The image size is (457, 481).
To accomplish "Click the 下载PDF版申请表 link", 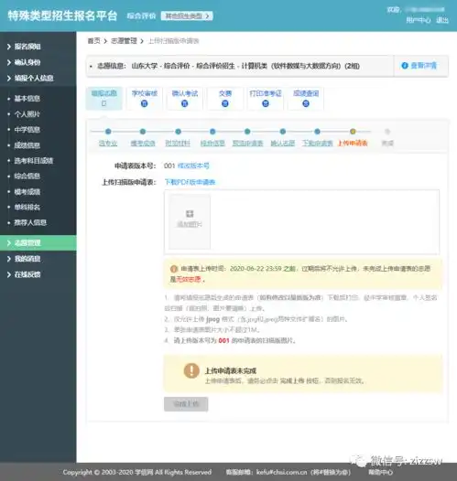I will [190, 182].
